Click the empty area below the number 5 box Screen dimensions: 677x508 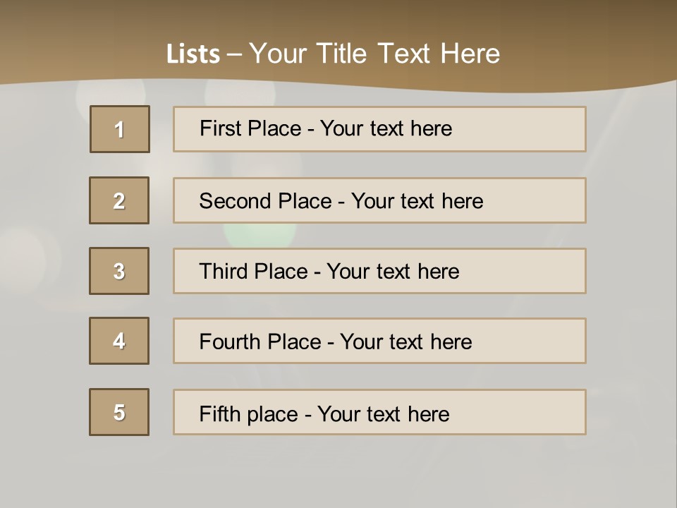click(x=119, y=469)
